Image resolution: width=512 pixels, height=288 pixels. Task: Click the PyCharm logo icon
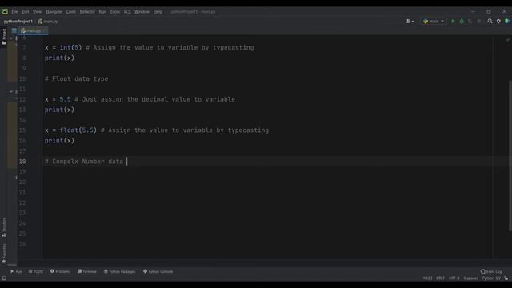point(5,11)
